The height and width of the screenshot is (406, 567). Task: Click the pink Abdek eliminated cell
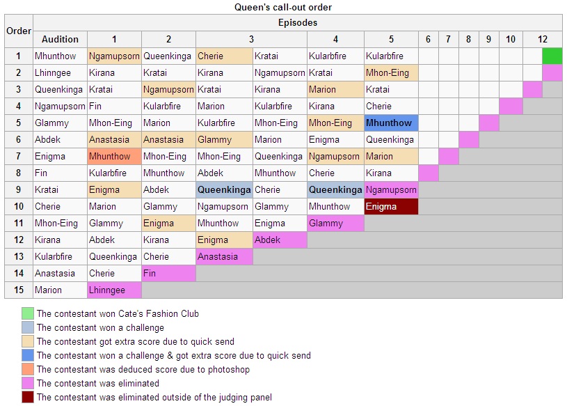pos(280,240)
